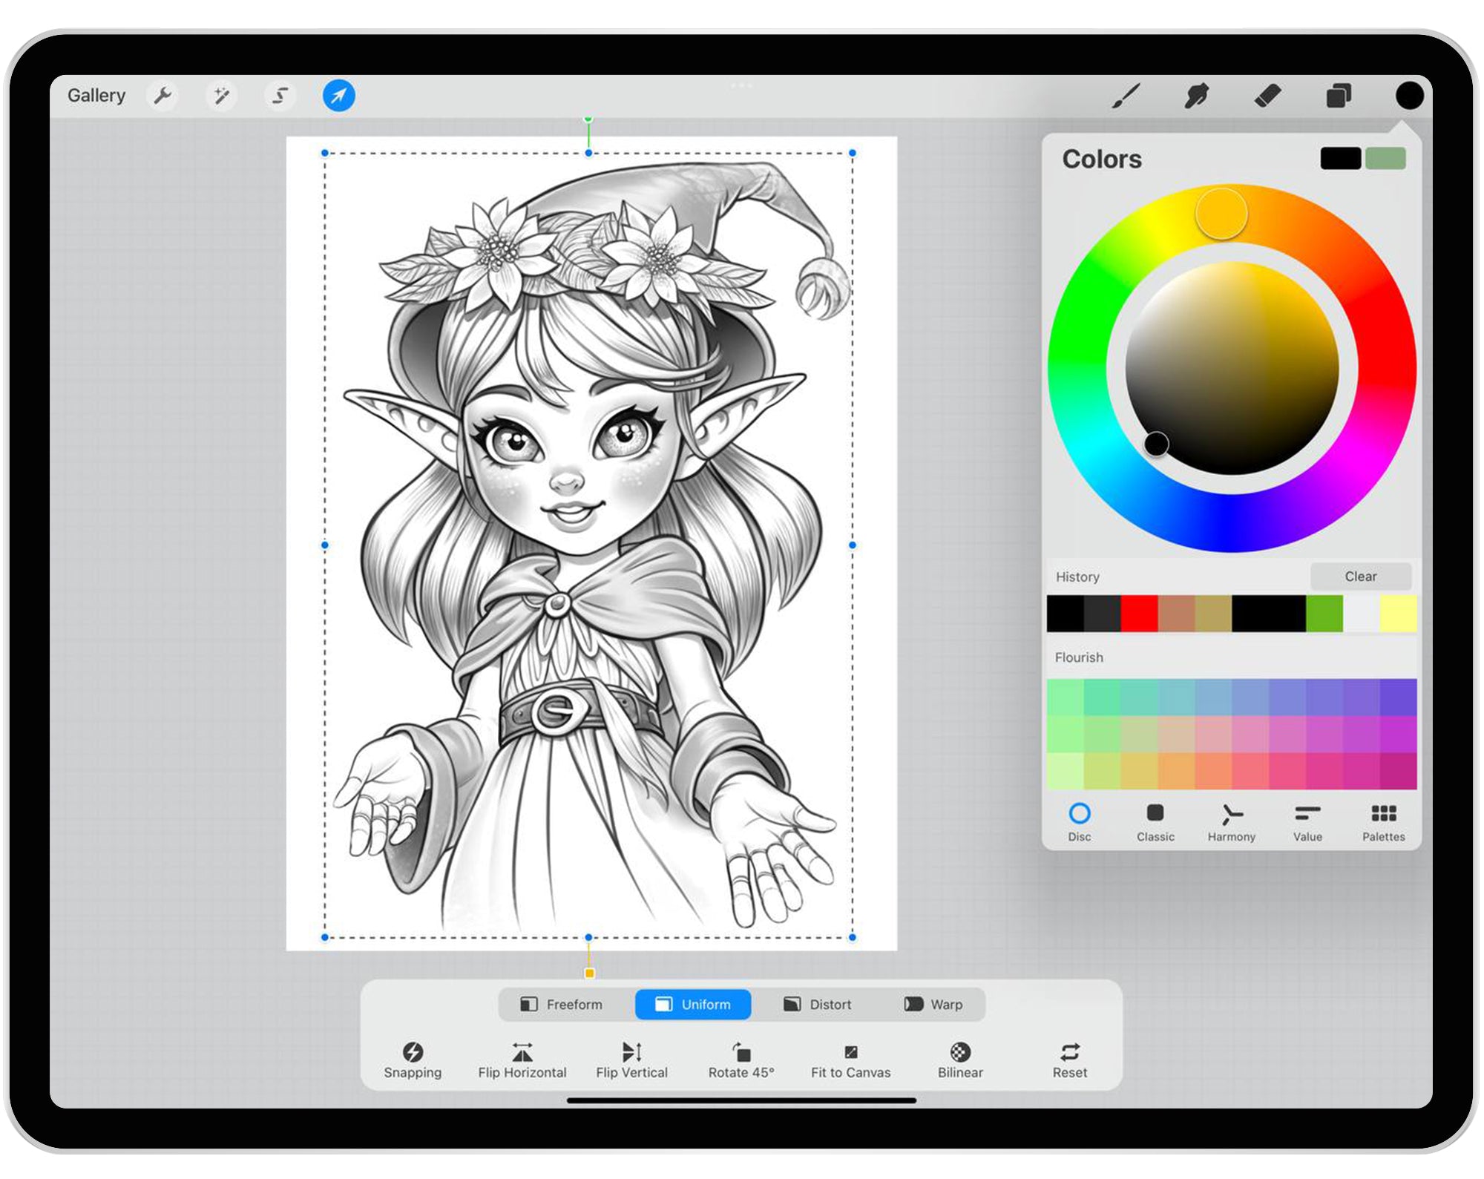Open the Layers panel
Viewport: 1484px width, 1179px height.
[x=1337, y=95]
